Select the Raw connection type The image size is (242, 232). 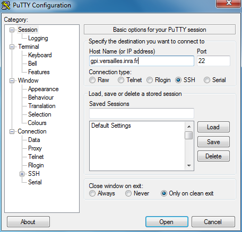(92, 80)
